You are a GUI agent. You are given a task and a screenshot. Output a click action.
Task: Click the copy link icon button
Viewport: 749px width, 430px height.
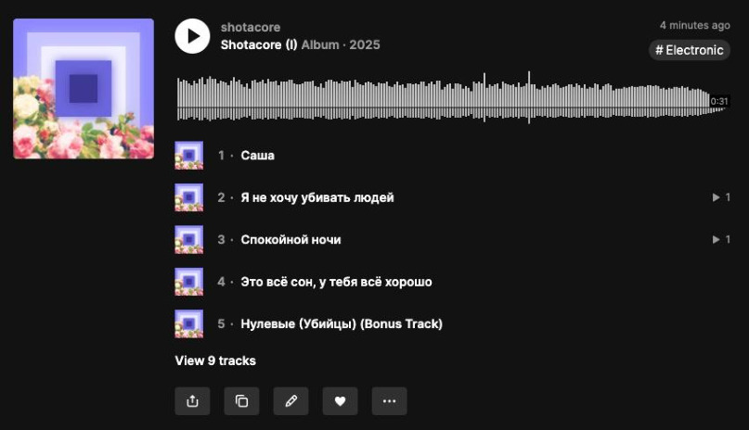pyautogui.click(x=241, y=401)
